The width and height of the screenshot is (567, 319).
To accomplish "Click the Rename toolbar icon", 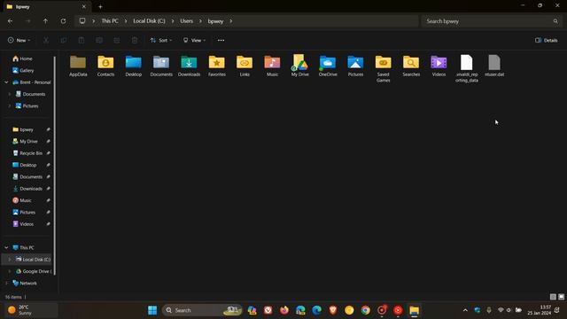I will [x=99, y=40].
